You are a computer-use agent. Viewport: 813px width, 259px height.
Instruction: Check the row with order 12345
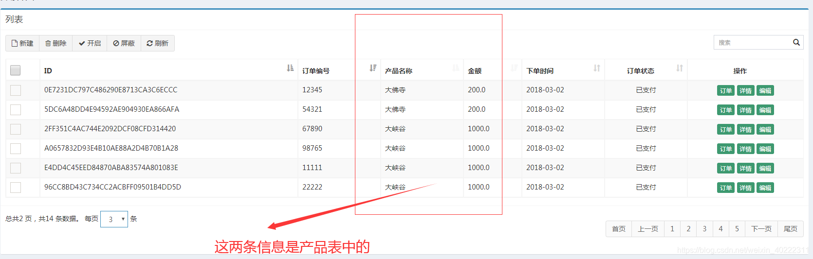[x=16, y=90]
